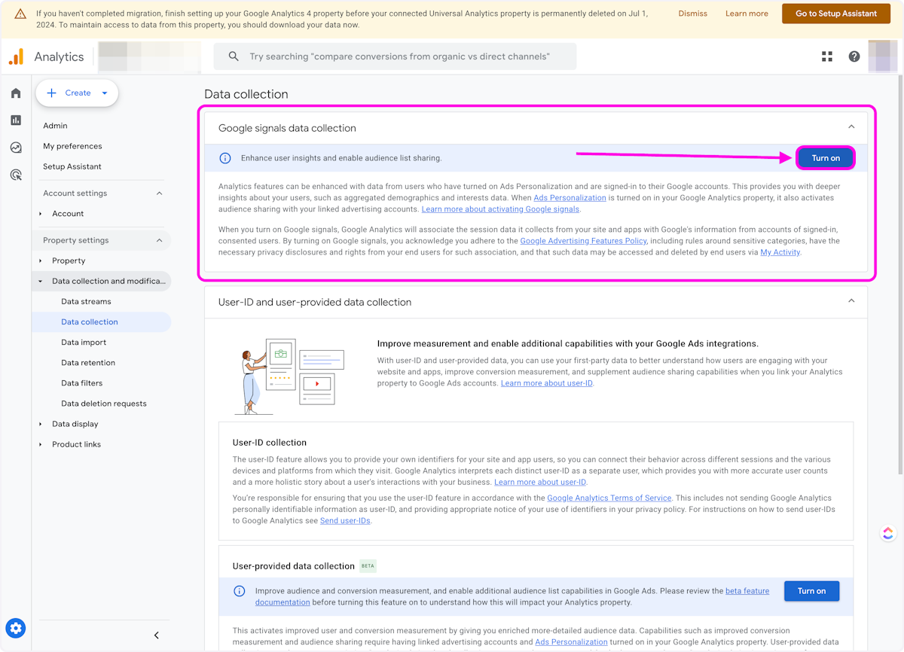Screen dimensions: 904x652
Task: Open Learn more about activating Google signals
Action: pos(500,209)
